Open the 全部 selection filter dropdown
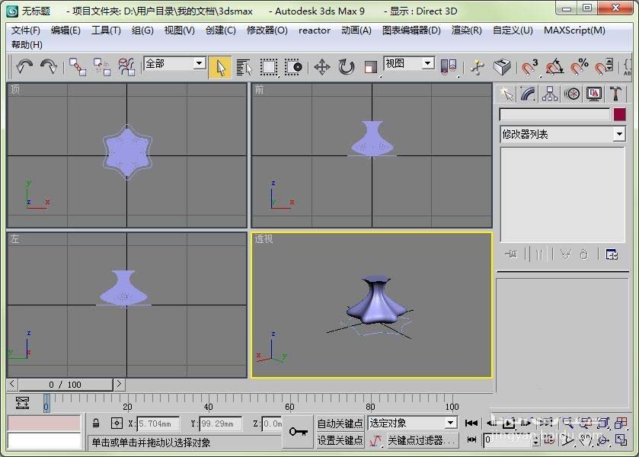Screen dimensions: 639x457 (174, 63)
